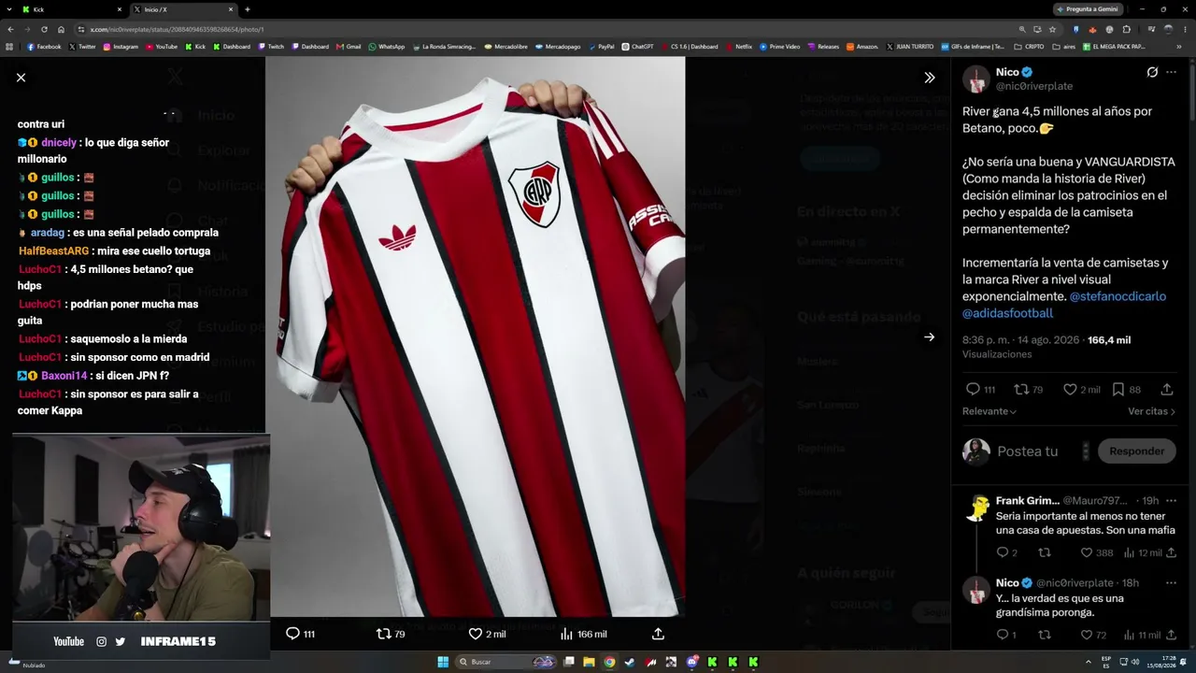The width and height of the screenshot is (1196, 673).
Task: Open the Chrome extensions puzzle icon
Action: click(x=1127, y=29)
